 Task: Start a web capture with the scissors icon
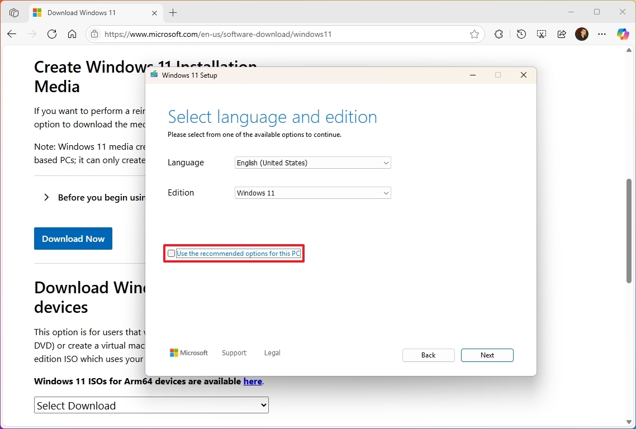(541, 34)
